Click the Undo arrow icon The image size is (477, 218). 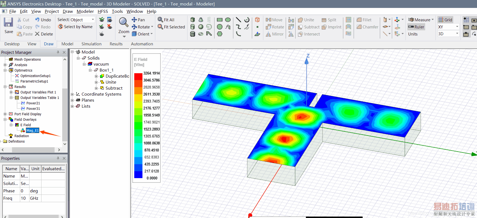click(x=37, y=20)
